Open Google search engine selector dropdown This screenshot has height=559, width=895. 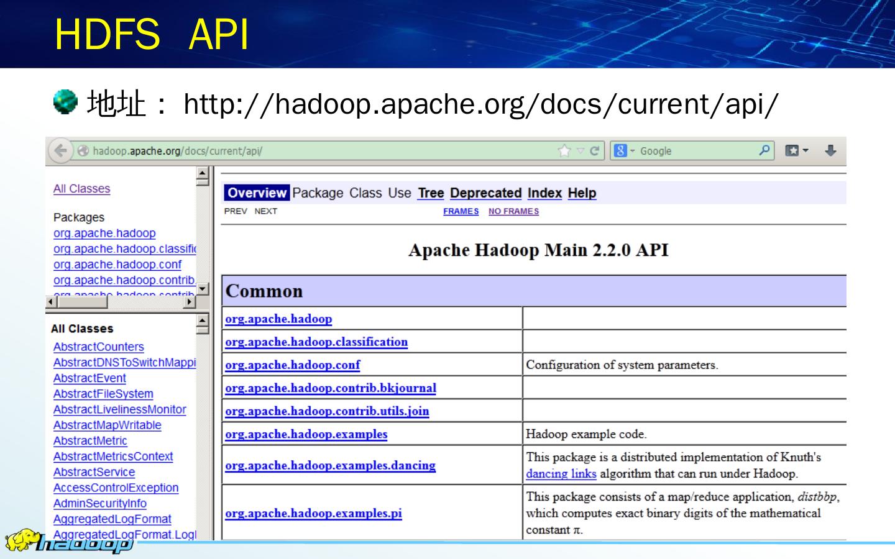point(624,151)
